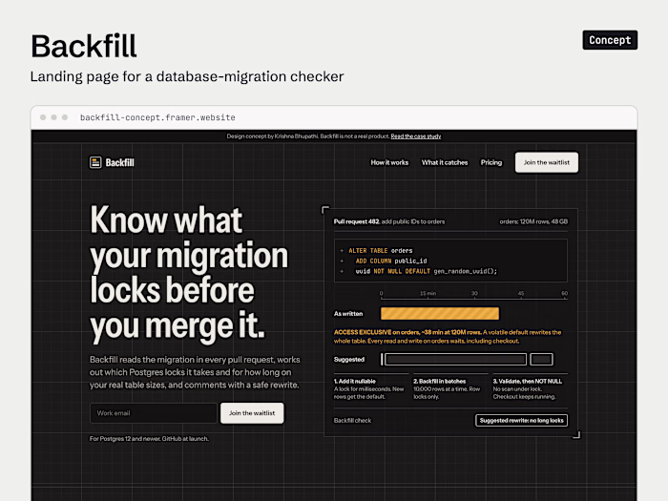Click the Pull request 482 title text
The image size is (668, 501).
click(x=356, y=221)
